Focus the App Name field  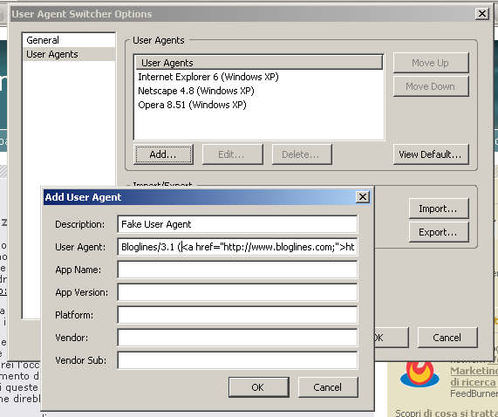click(237, 270)
